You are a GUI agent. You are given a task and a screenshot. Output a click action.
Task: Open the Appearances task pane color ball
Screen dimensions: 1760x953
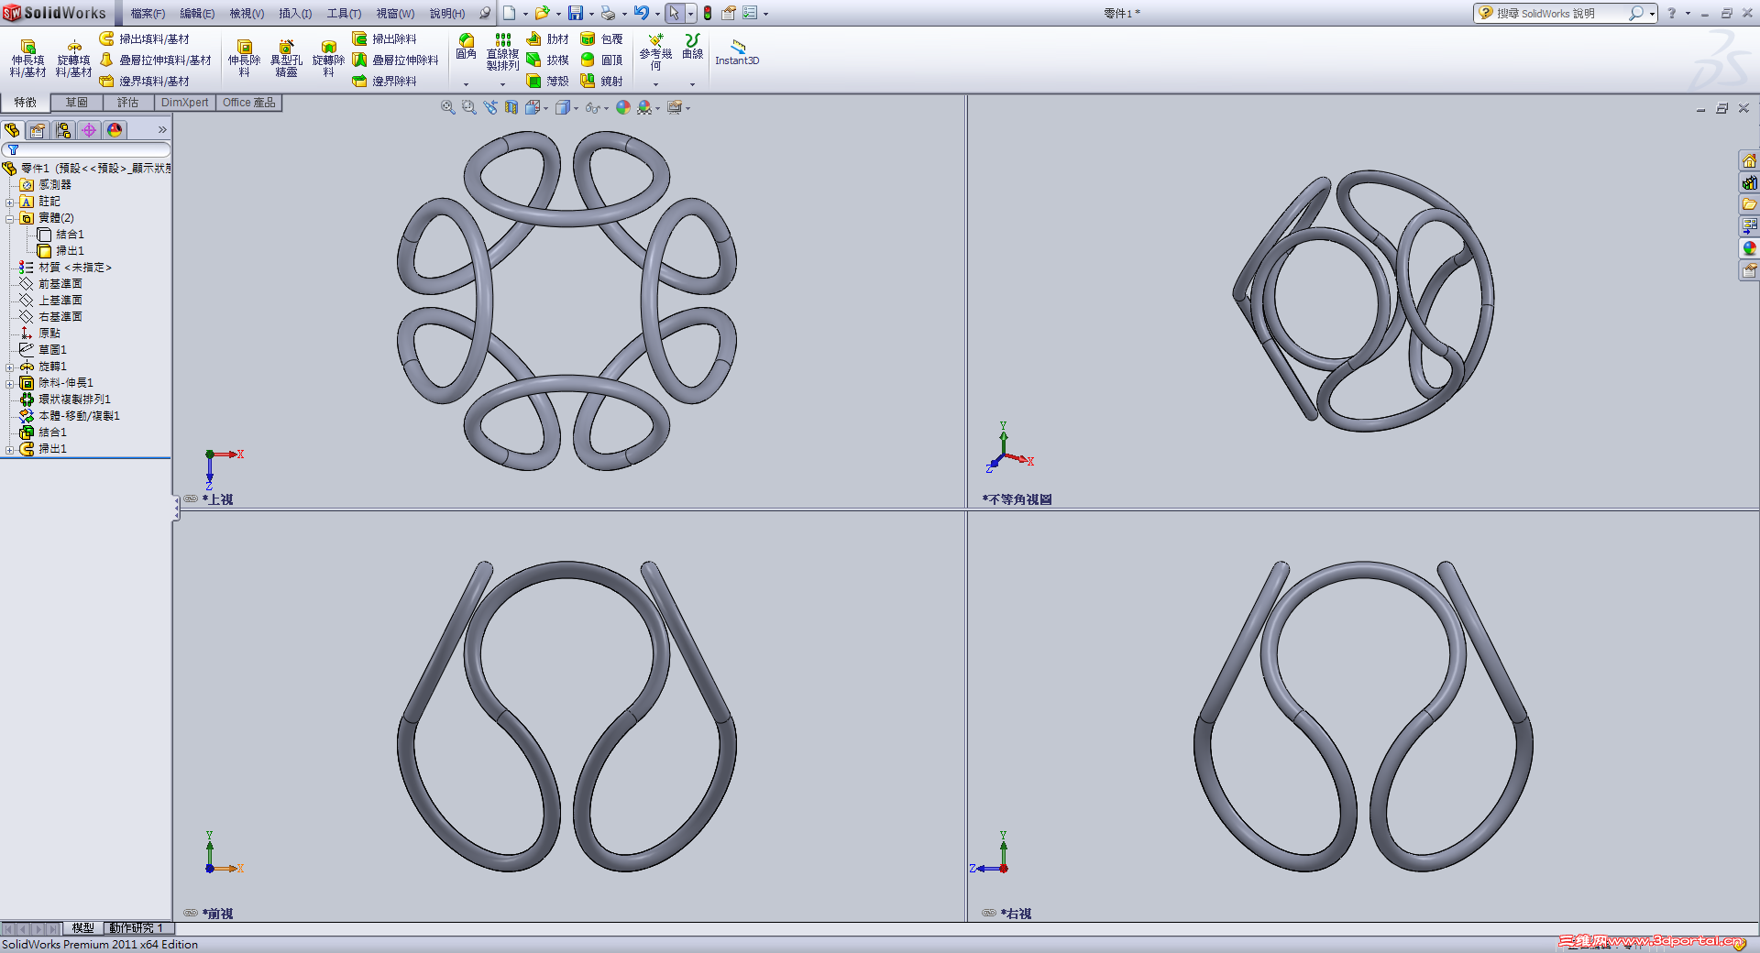(x=1749, y=248)
